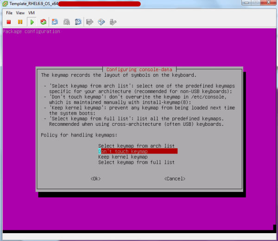This screenshot has height=241, width=278.
Task: Open the File menu
Action: point(9,13)
